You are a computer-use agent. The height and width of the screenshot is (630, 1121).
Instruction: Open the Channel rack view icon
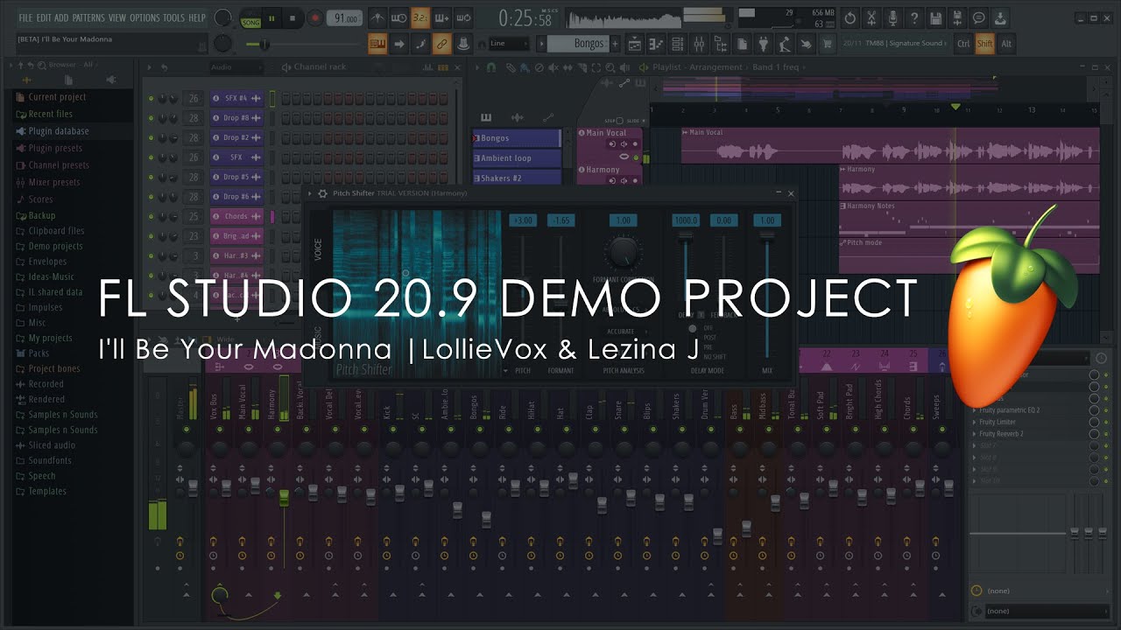678,44
